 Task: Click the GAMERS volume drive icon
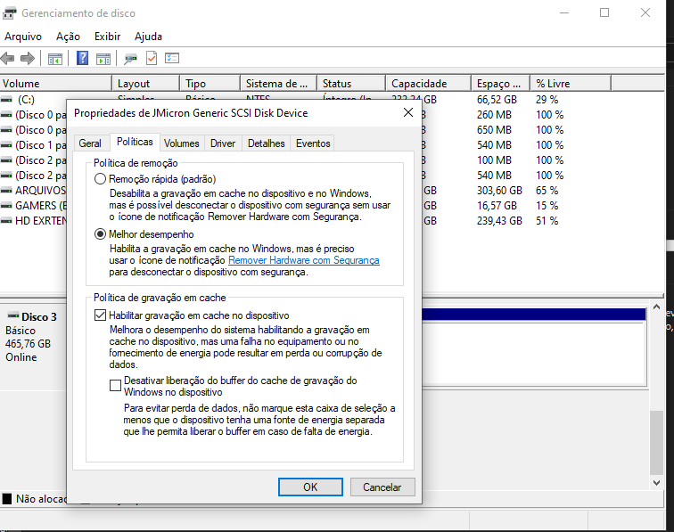[6, 206]
